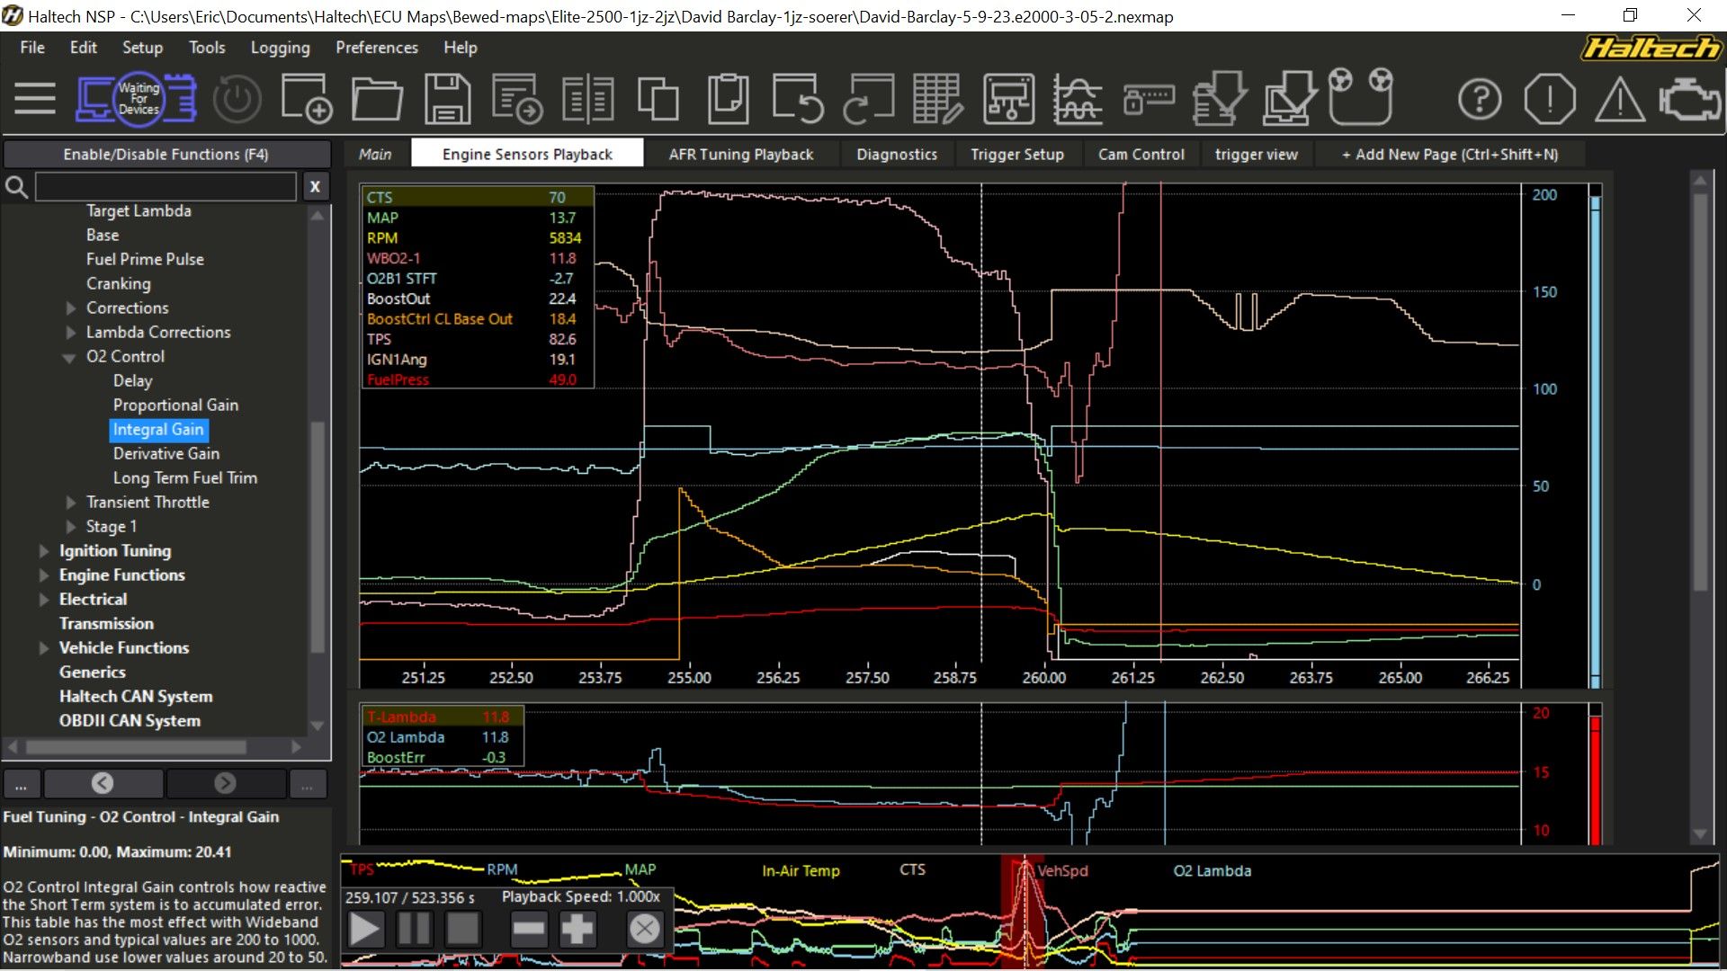Screen dimensions: 1727x971
Task: Click the warning triangle icon
Action: click(1619, 99)
